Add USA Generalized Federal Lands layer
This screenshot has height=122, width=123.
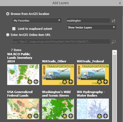pos(36,116)
